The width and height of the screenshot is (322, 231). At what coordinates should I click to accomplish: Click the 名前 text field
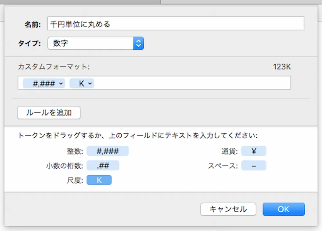(x=175, y=24)
